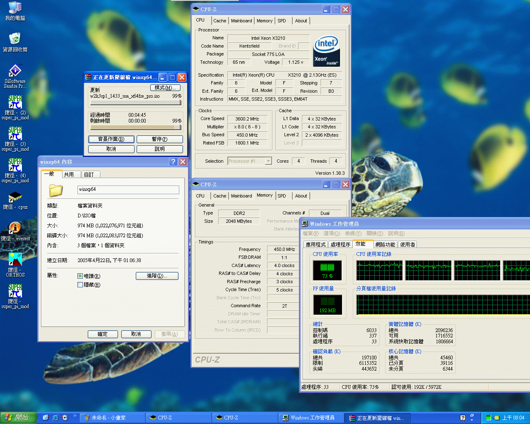Switch to Mainboard tab in top CPU-Z window
Screen dimensions: 530x424
click(x=241, y=21)
